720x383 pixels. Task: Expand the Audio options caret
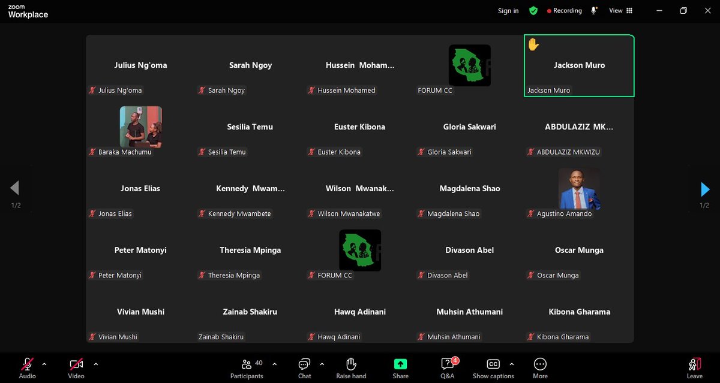click(44, 364)
